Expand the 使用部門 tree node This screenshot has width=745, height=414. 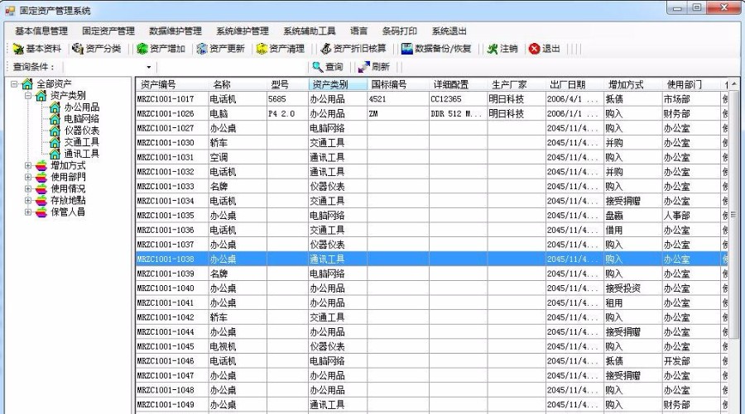click(29, 177)
